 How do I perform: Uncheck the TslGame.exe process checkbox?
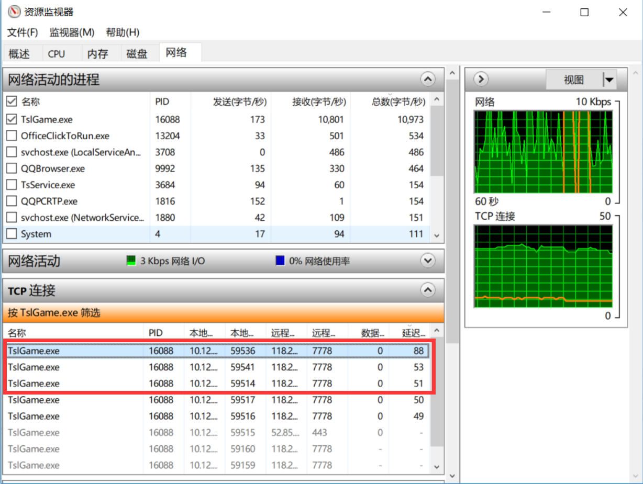coord(12,119)
